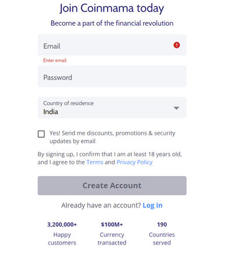
Task: Click the age confirmation disclaimer text
Action: point(110,158)
